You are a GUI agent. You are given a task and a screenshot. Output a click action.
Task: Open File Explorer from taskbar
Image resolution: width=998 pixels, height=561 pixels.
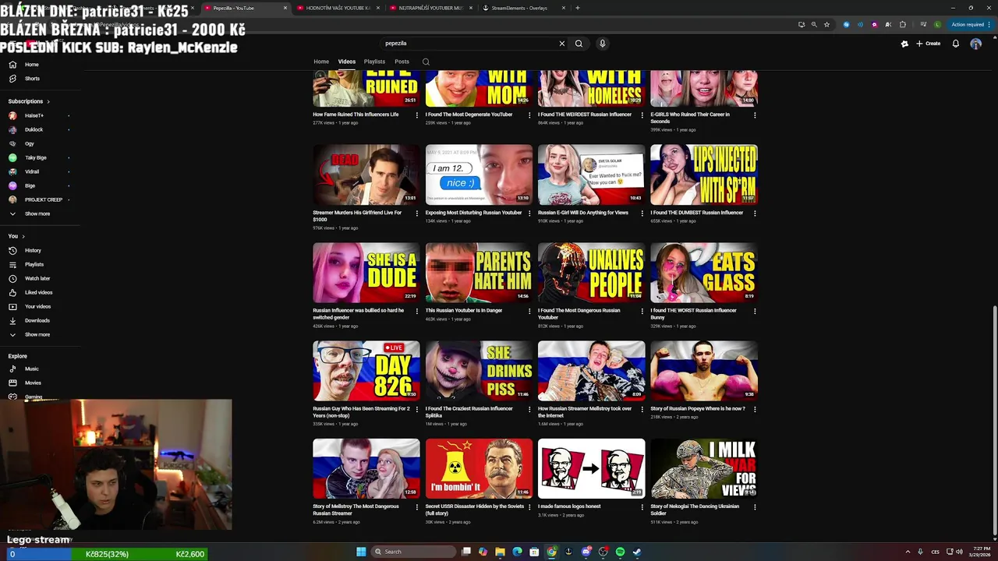point(500,552)
